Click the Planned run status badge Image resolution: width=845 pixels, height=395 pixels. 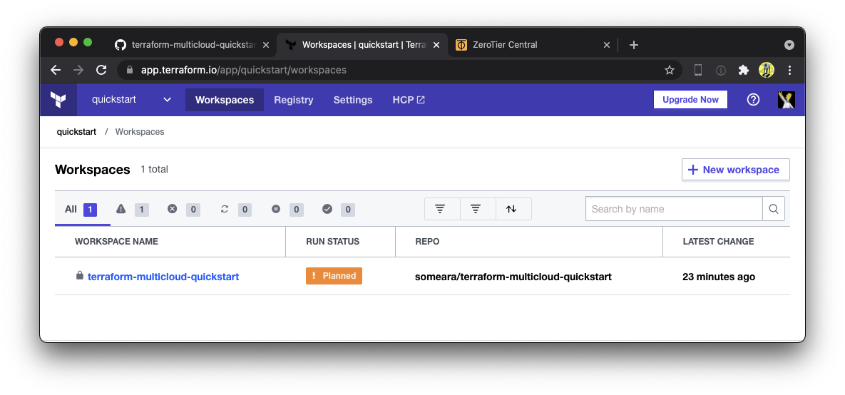point(334,276)
